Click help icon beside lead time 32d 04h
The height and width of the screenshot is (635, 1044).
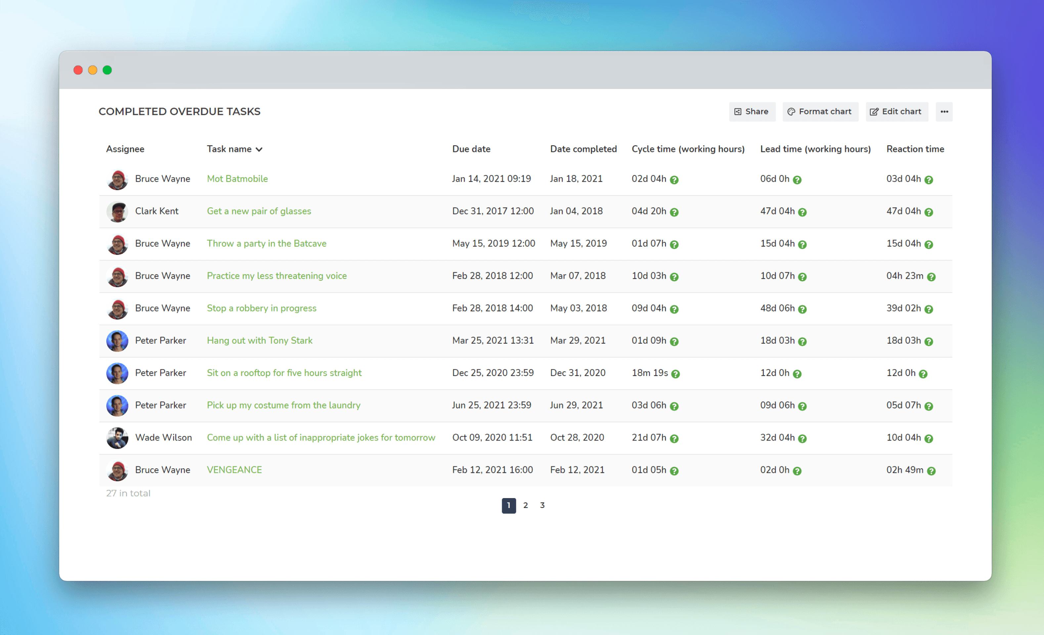tap(802, 439)
